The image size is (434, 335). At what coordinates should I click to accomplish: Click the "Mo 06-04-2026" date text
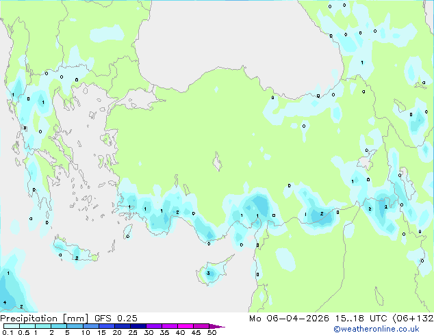pos(289,319)
